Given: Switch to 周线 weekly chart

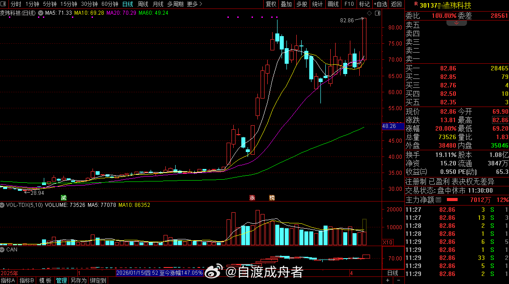Looking at the screenshot, I should (x=143, y=4).
